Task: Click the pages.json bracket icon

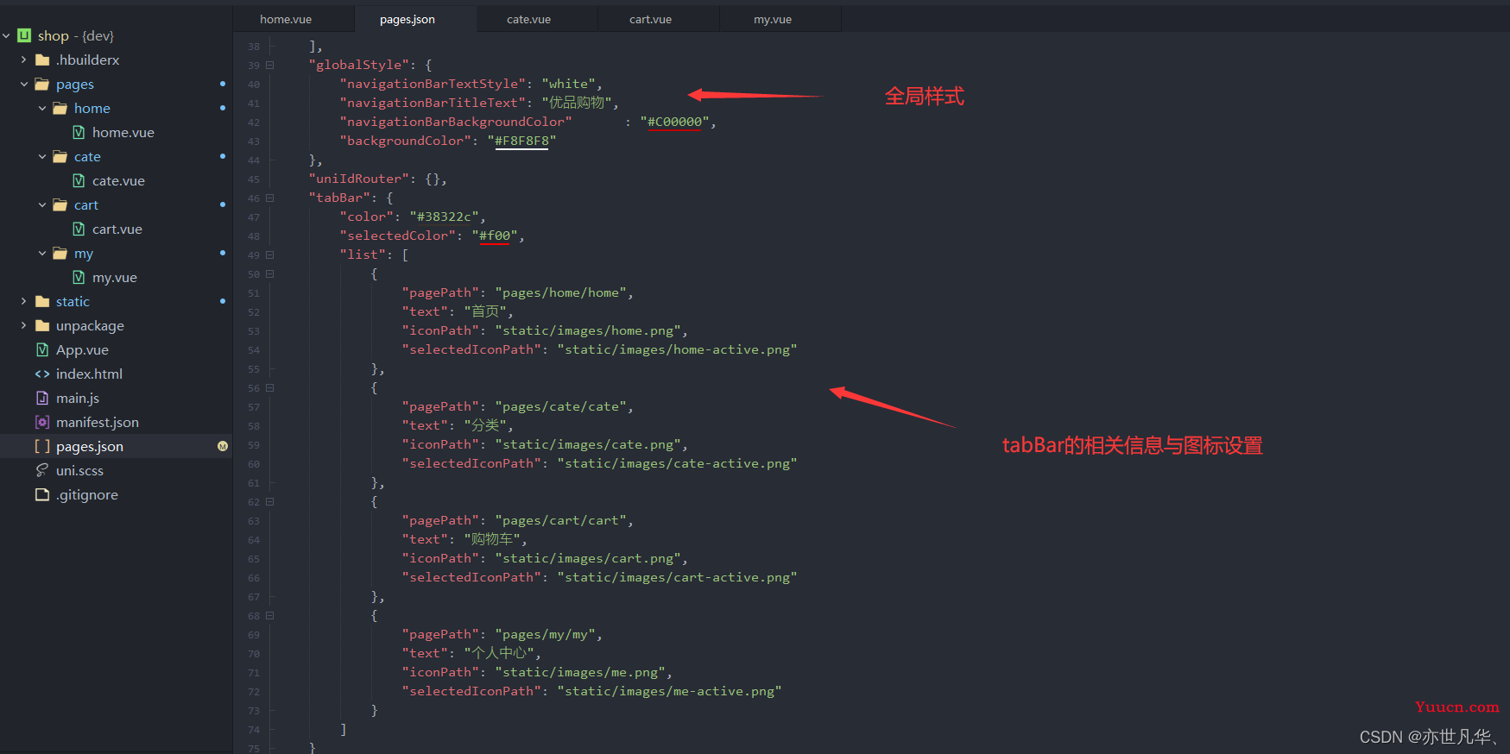Action: coord(42,446)
